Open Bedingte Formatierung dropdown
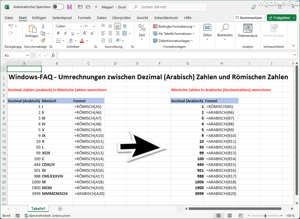Image resolution: width=300 pixels, height=219 pixels. [x=174, y=26]
